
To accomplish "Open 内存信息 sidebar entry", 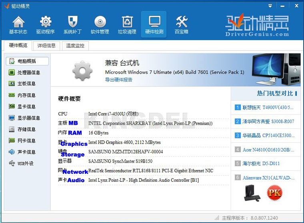I will 26,95.
